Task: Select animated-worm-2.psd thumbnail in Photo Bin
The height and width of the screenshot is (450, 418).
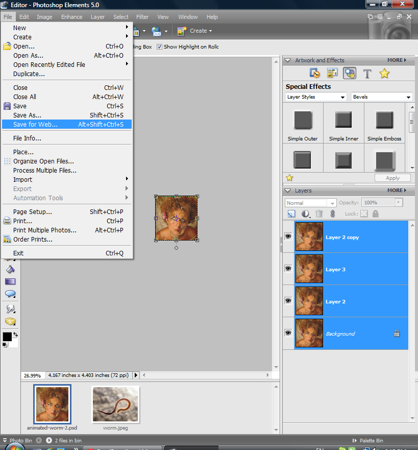Action: pyautogui.click(x=52, y=404)
